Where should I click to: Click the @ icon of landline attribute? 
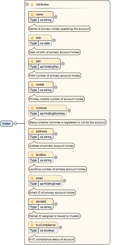(32, 155)
